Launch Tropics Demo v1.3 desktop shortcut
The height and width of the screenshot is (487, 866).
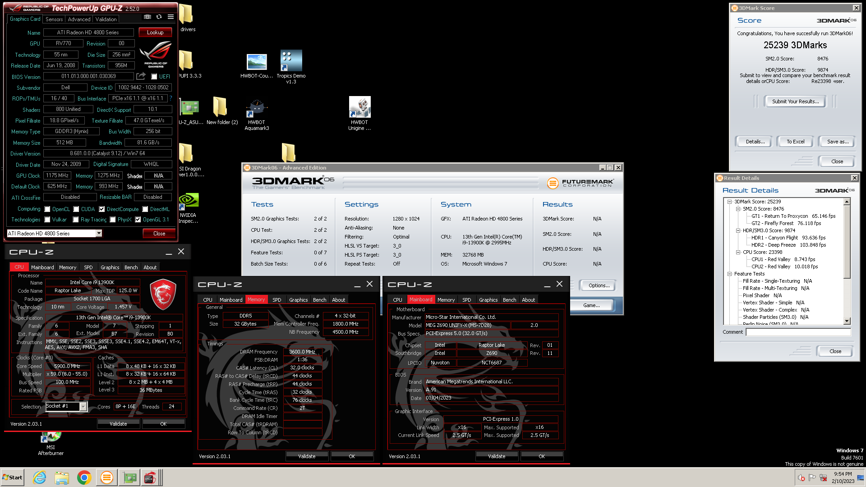tap(291, 67)
